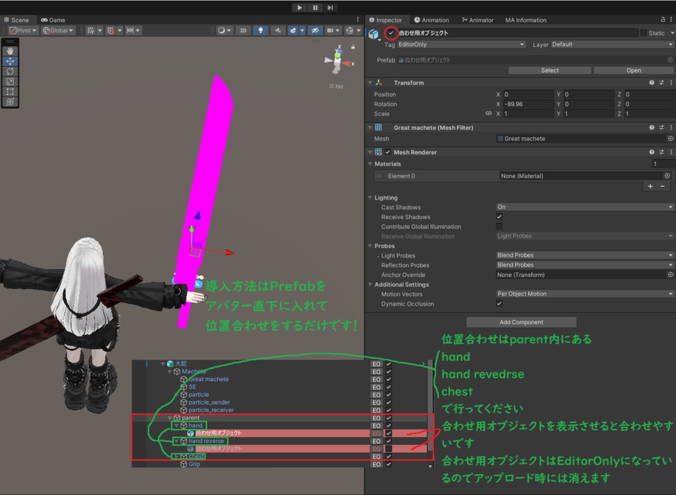Toggle the scene gizmo rotation lock

(353, 47)
